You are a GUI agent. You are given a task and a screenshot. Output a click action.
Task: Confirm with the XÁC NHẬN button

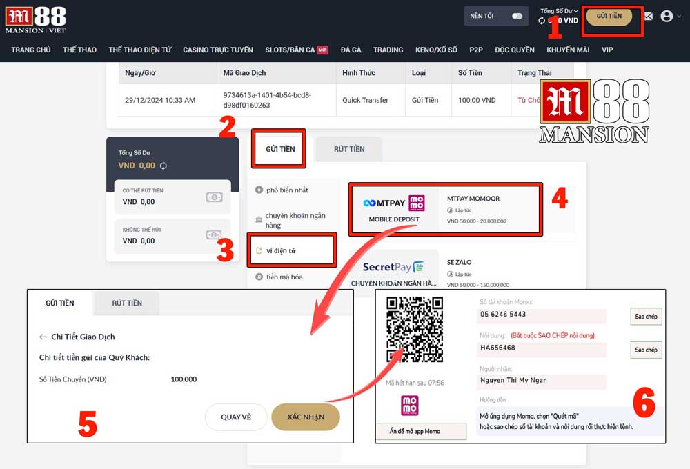tap(306, 417)
